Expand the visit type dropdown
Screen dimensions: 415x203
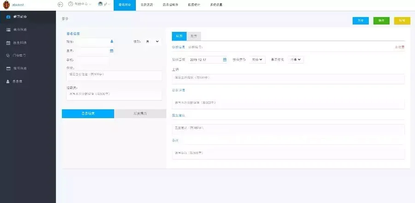coord(257,60)
